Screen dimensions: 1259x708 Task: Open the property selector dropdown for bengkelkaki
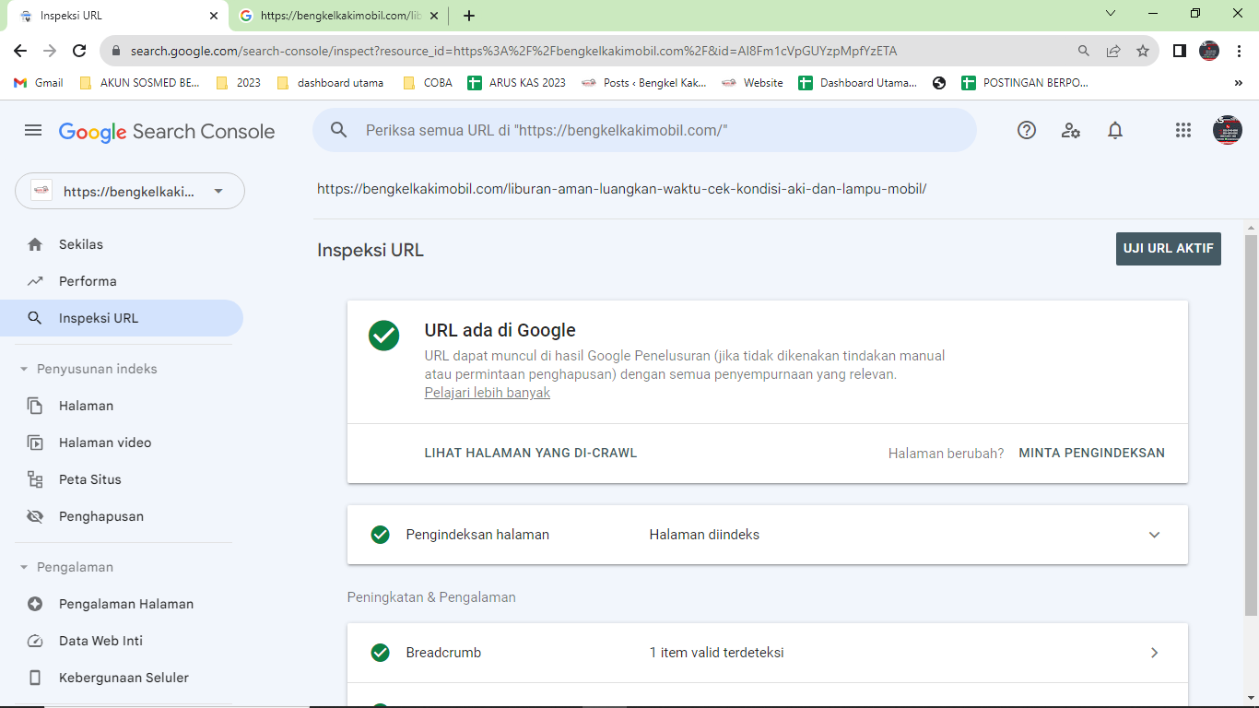pos(130,191)
